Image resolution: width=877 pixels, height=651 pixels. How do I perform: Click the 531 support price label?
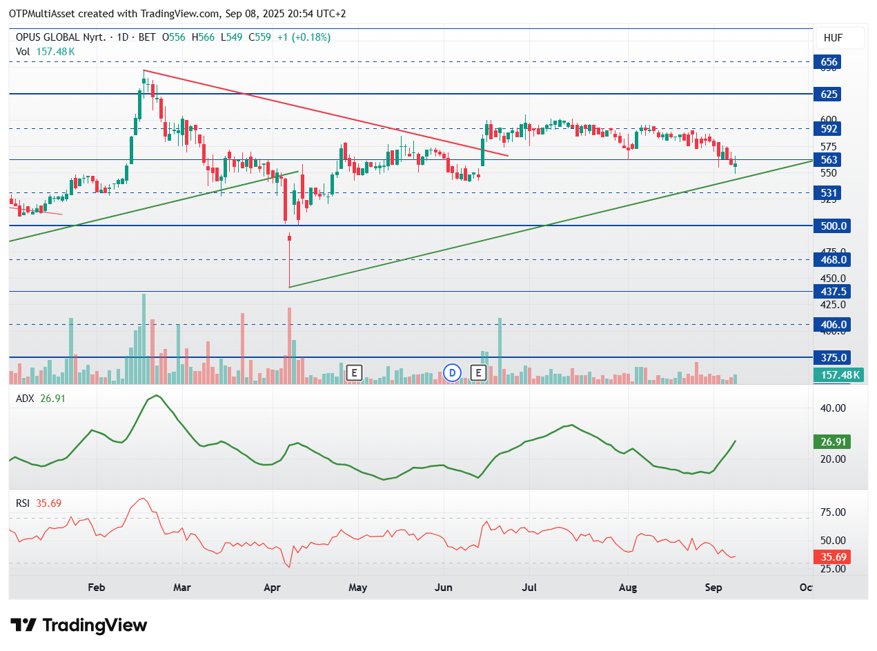click(829, 193)
